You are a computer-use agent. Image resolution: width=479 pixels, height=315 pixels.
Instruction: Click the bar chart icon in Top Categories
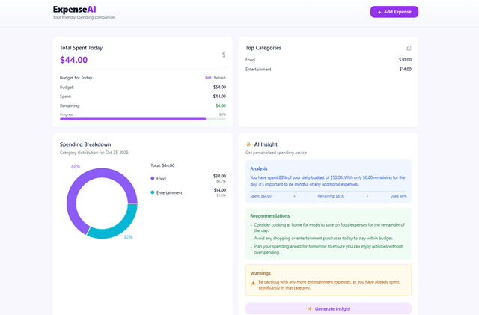[x=408, y=48]
